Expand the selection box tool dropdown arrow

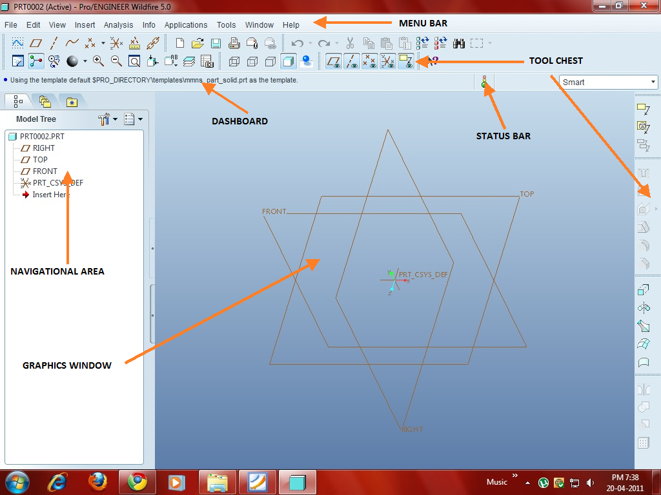489,43
